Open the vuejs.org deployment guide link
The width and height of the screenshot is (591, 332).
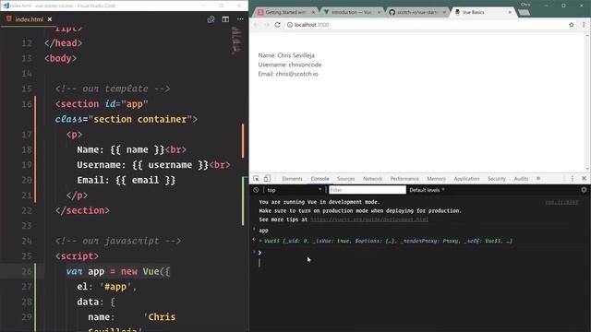369,219
